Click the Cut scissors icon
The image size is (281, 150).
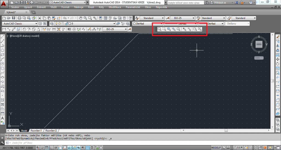(40, 18)
